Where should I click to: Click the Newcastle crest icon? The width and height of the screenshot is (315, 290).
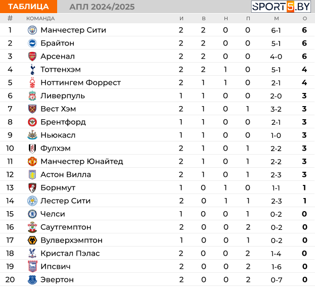click(32, 135)
